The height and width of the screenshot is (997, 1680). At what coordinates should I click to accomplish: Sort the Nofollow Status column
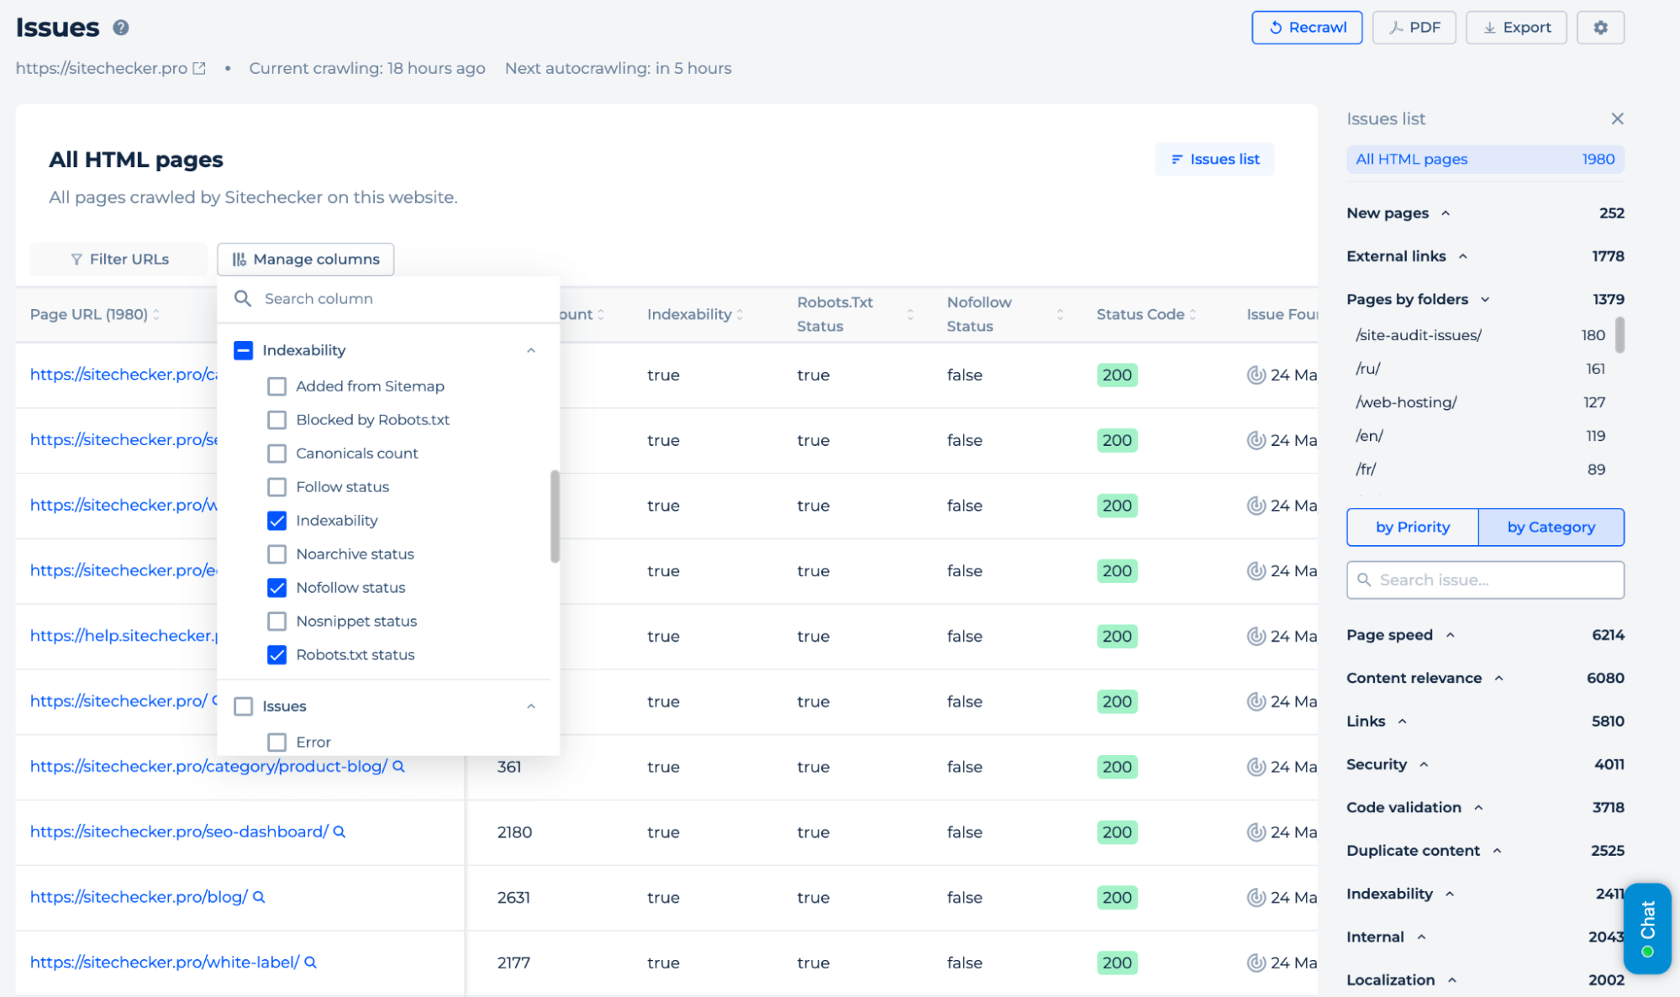[x=1060, y=314]
